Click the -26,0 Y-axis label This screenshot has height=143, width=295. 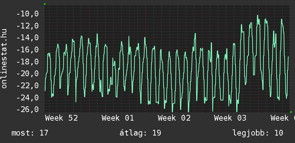pos(27,110)
